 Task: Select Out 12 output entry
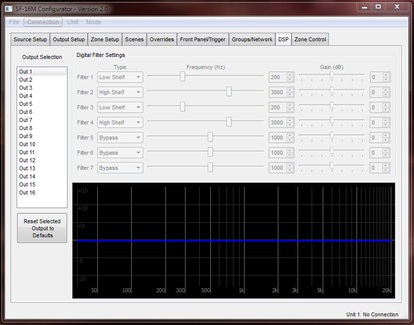click(42, 160)
